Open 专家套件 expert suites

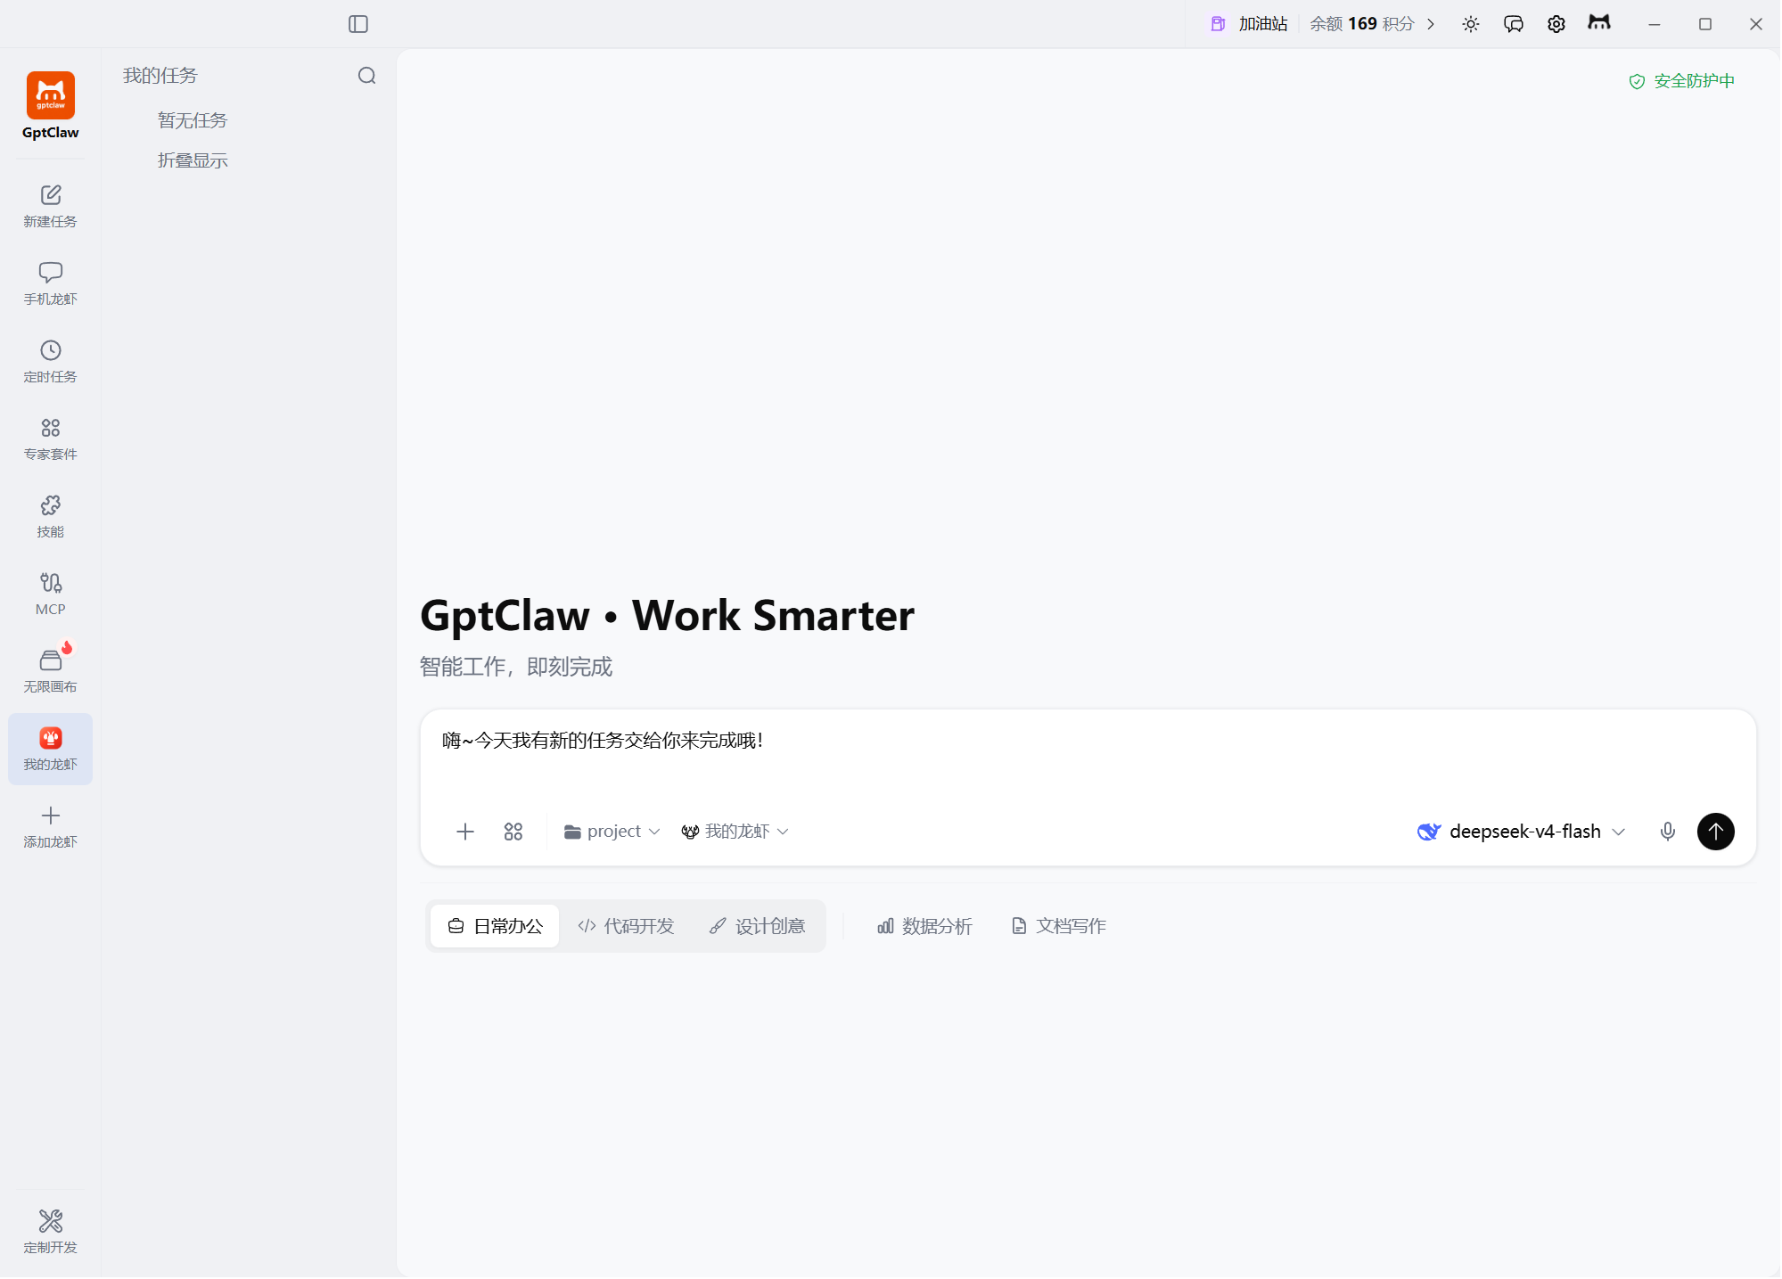coord(51,439)
